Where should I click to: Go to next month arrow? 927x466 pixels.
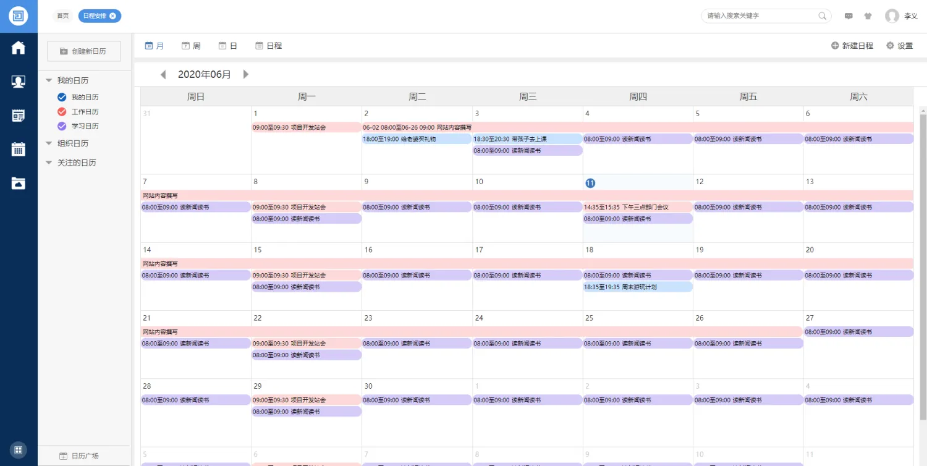246,75
